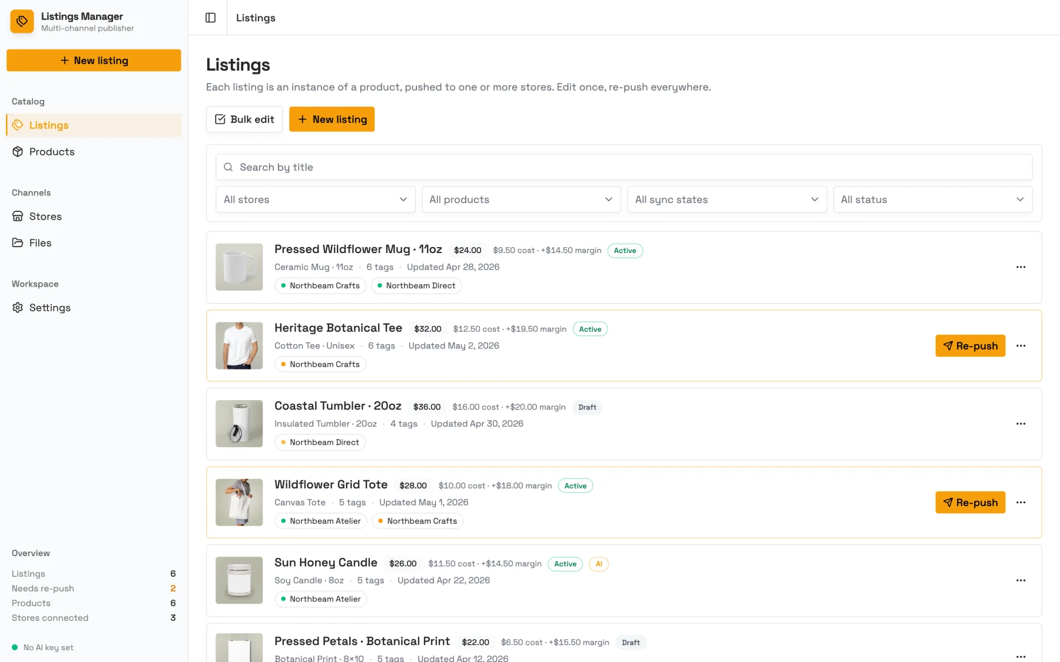Click the Coastal Tumbler thumbnail image
This screenshot has height=662, width=1060.
click(239, 424)
